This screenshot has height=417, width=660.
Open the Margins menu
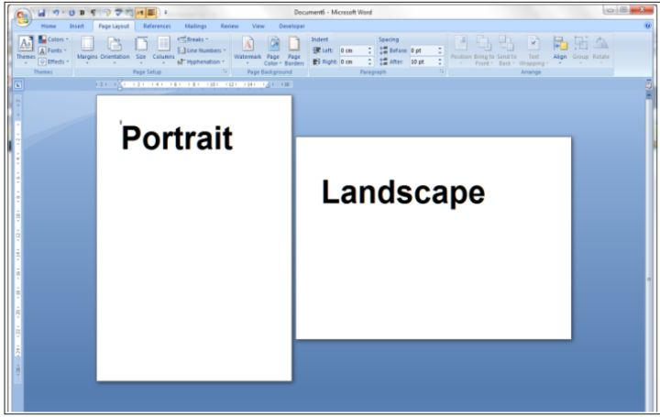click(87, 49)
